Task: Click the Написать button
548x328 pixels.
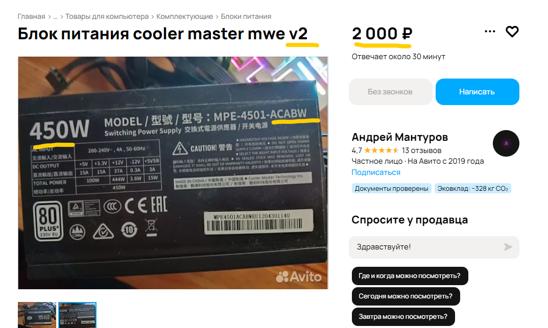Action: click(477, 92)
